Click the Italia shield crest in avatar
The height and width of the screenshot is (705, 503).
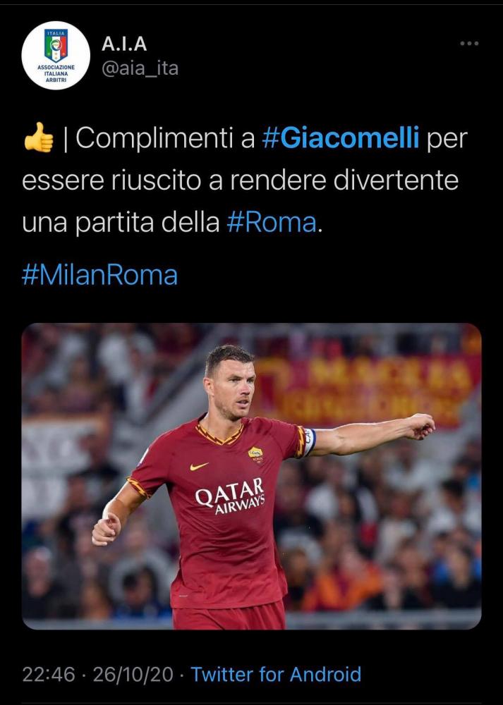click(x=56, y=45)
